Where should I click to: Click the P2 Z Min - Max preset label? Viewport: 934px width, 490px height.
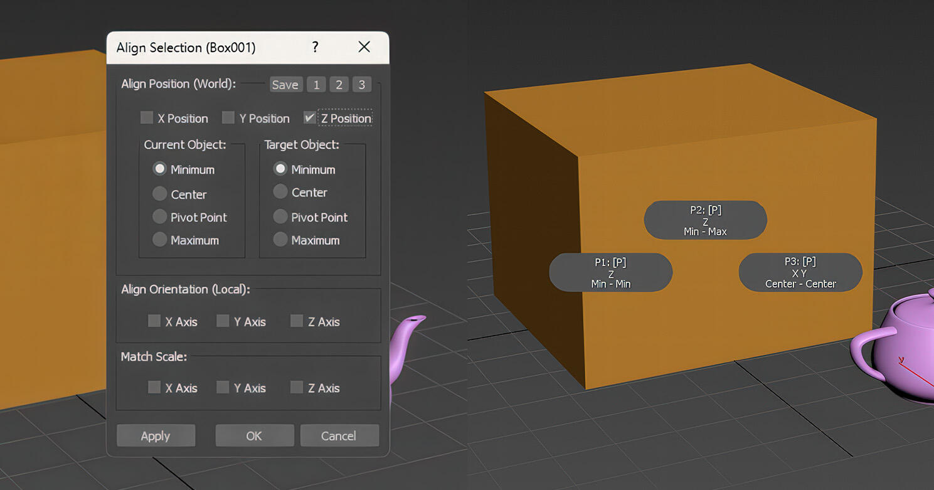pyautogui.click(x=705, y=220)
